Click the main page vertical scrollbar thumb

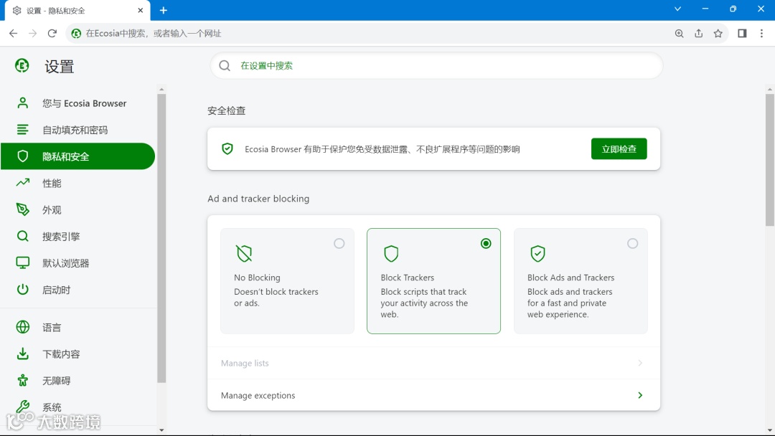769,159
